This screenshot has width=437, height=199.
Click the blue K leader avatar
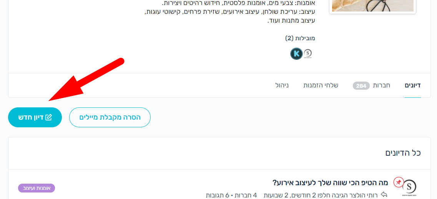[x=296, y=53]
